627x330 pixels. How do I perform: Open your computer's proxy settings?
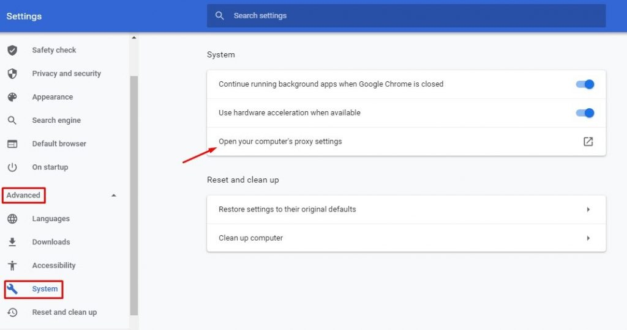(407, 142)
